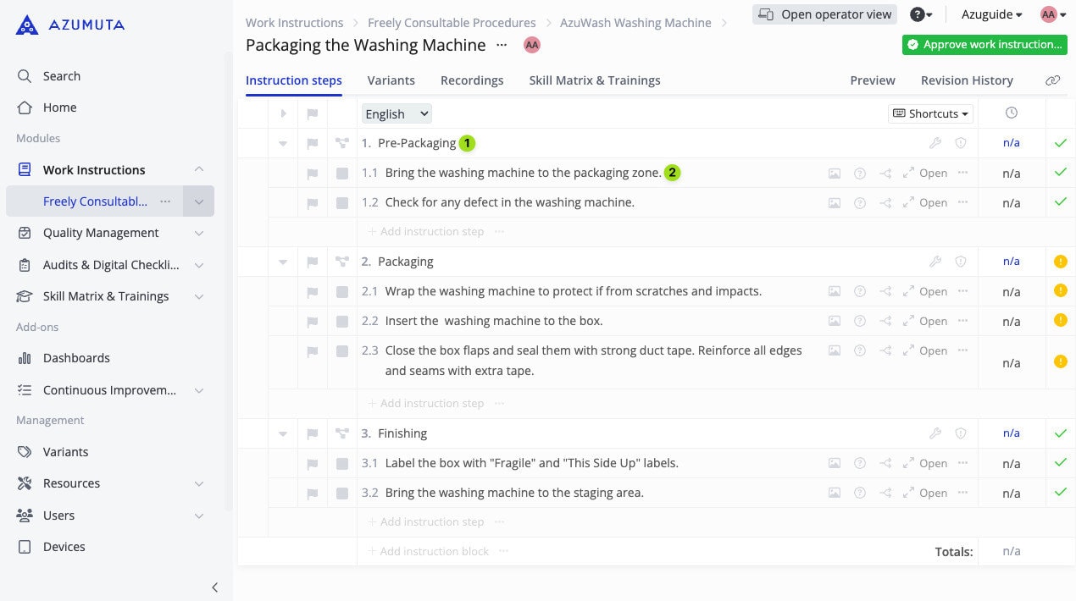The width and height of the screenshot is (1076, 601).
Task: Open the help question mark menu
Action: 920,14
